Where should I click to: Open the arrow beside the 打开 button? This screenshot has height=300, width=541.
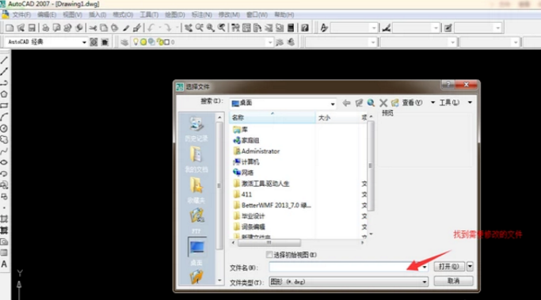click(470, 267)
